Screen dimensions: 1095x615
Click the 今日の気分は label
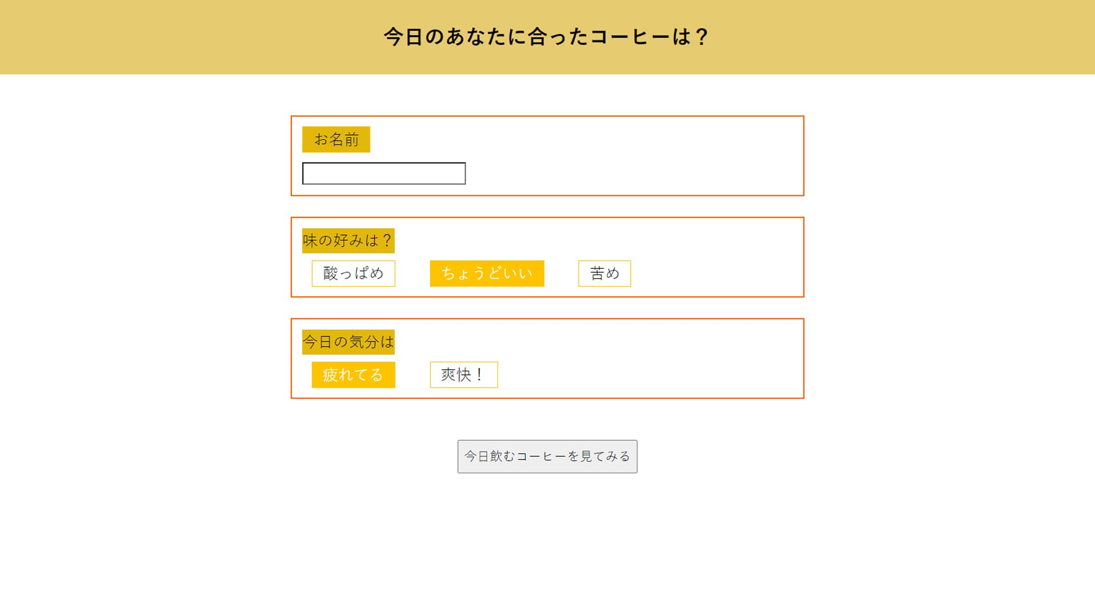click(x=348, y=342)
